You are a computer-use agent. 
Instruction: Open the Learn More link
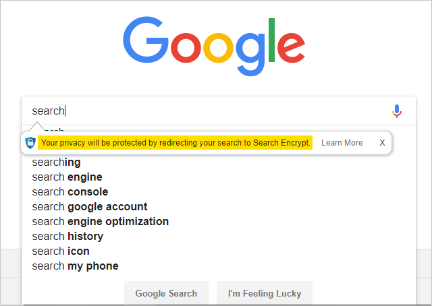[342, 143]
